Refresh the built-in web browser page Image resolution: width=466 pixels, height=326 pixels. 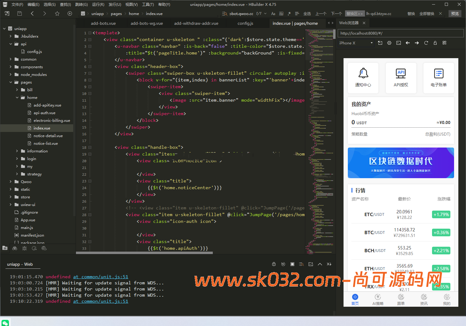coord(426,43)
